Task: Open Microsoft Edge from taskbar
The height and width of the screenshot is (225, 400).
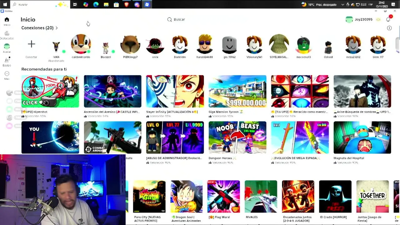Action: click(x=96, y=4)
